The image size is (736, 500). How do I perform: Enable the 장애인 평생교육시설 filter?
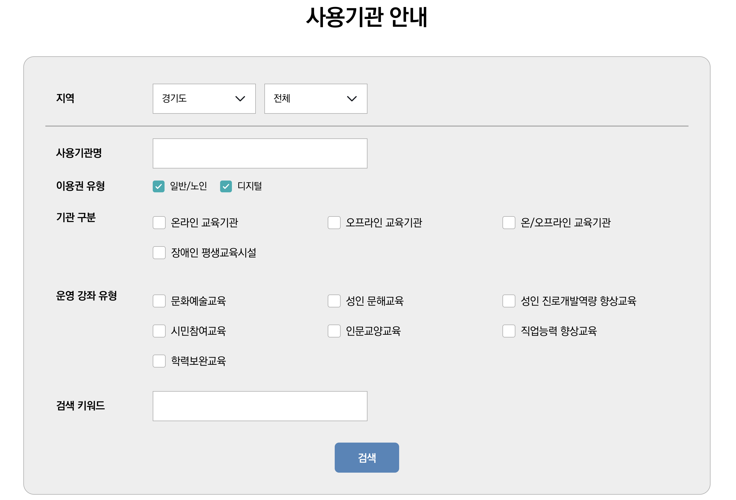[159, 253]
